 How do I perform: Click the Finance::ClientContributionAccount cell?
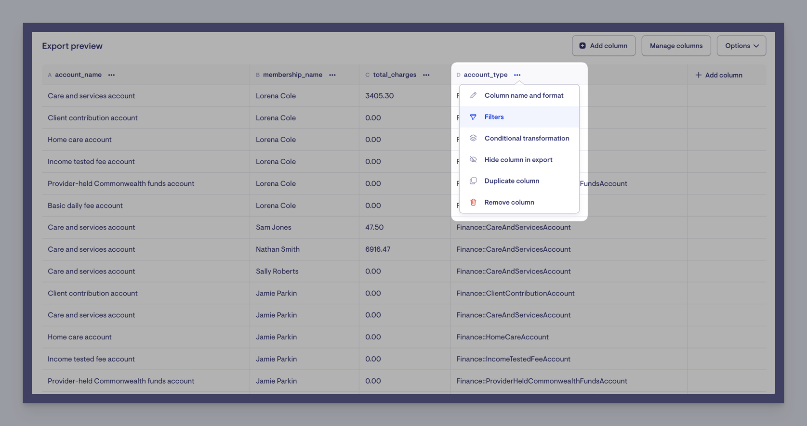pos(569,293)
